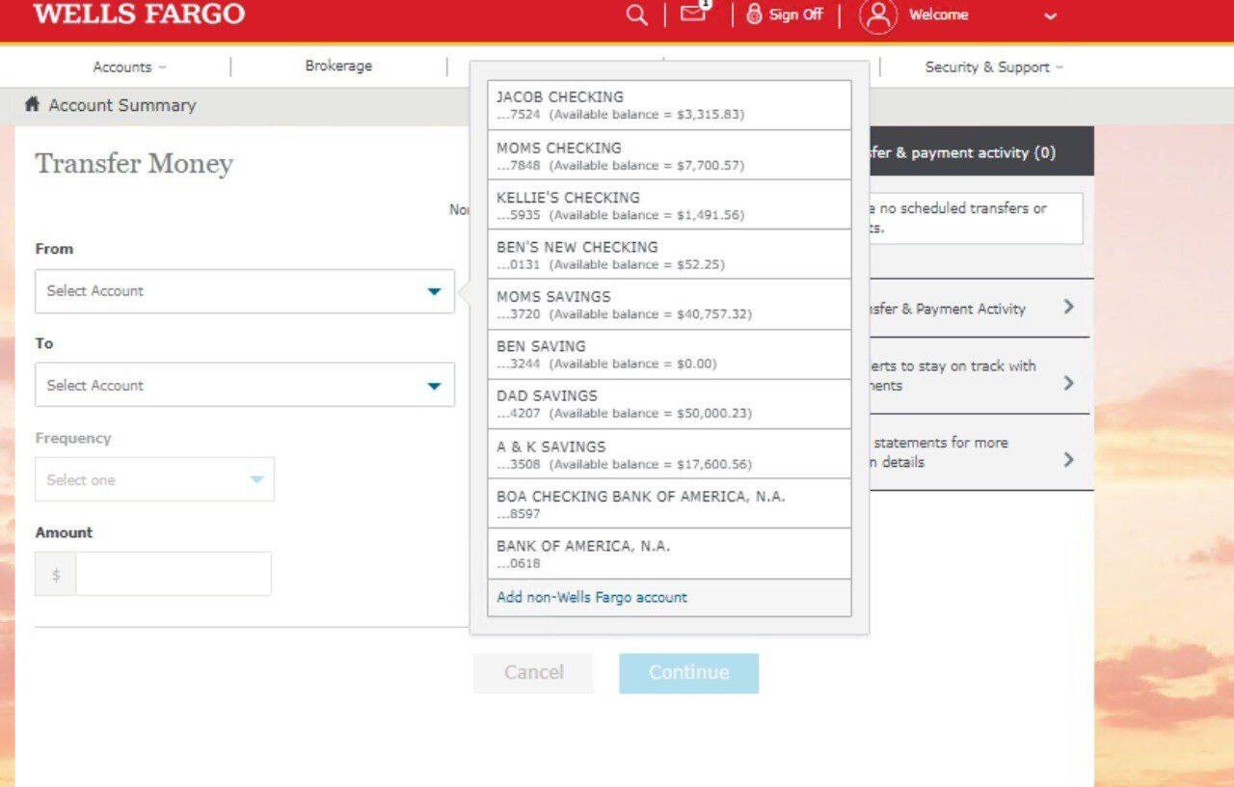The height and width of the screenshot is (787, 1234).
Task: Expand the Welcome menu chevron
Action: click(x=1050, y=16)
